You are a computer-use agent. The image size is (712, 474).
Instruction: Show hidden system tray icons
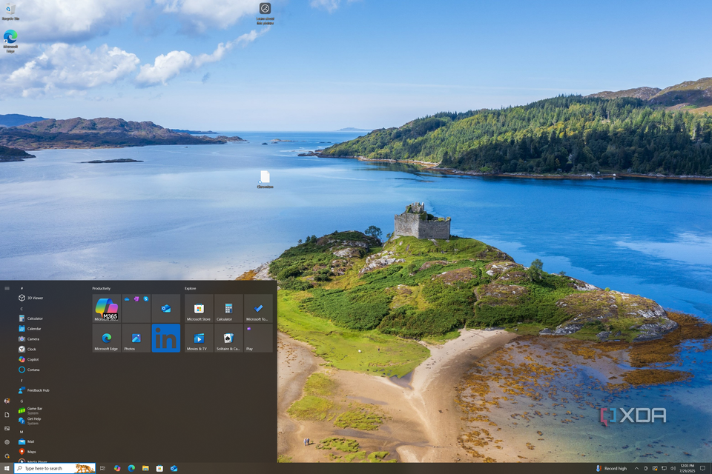pos(636,469)
